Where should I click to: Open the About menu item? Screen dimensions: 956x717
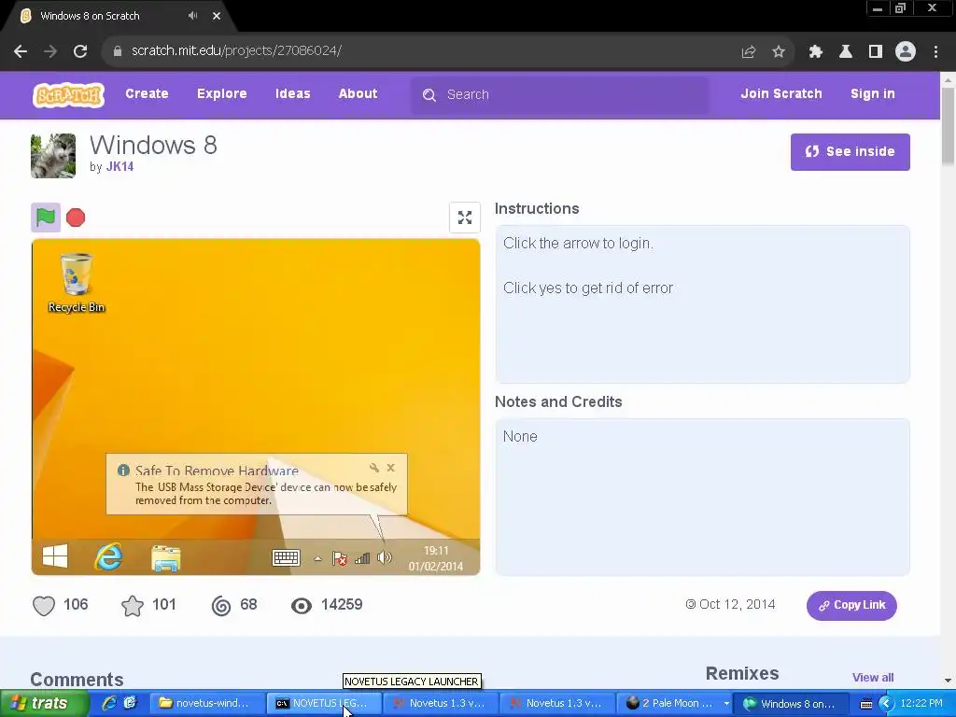point(358,94)
